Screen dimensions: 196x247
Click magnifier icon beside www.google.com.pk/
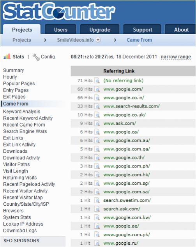click(97, 235)
